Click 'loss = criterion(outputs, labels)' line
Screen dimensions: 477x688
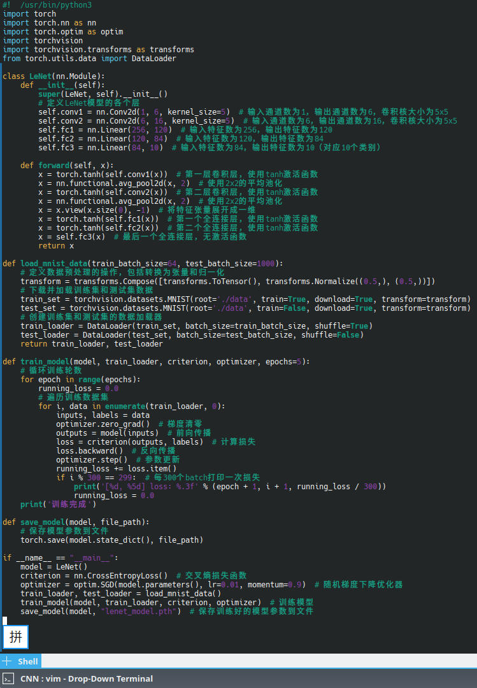pos(156,442)
